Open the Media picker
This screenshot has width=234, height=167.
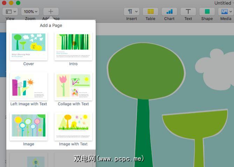[225, 11]
